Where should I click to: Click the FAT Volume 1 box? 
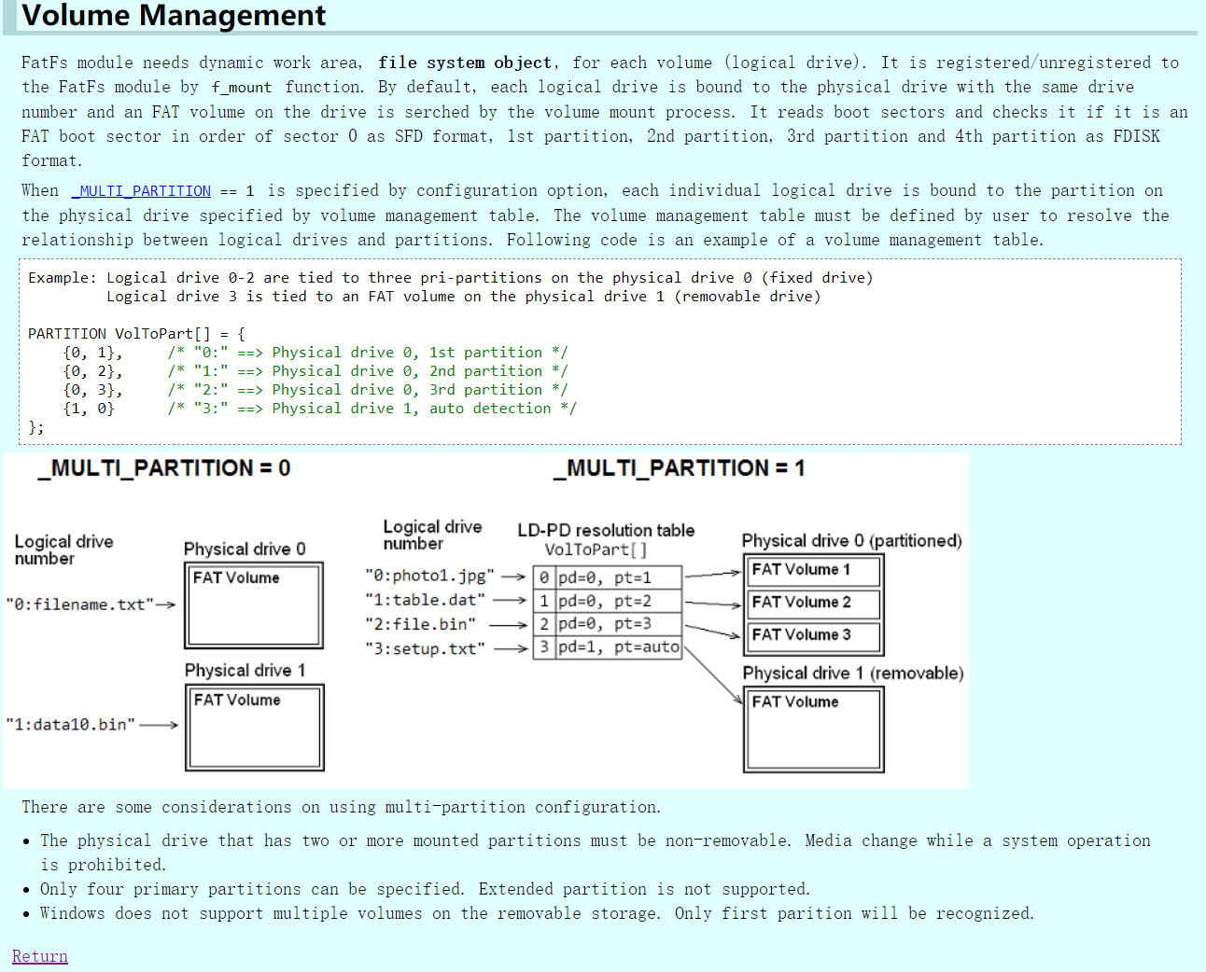(x=812, y=571)
